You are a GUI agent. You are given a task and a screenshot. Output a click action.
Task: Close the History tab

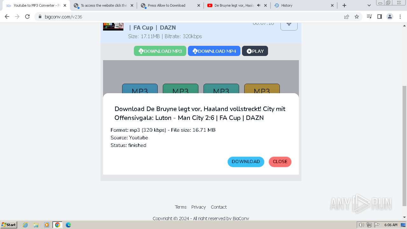pos(332,5)
